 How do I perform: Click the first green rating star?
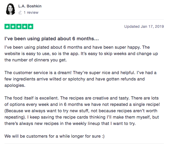(7, 26)
